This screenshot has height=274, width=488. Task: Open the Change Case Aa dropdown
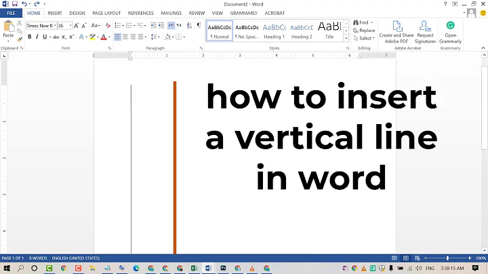coord(96,26)
